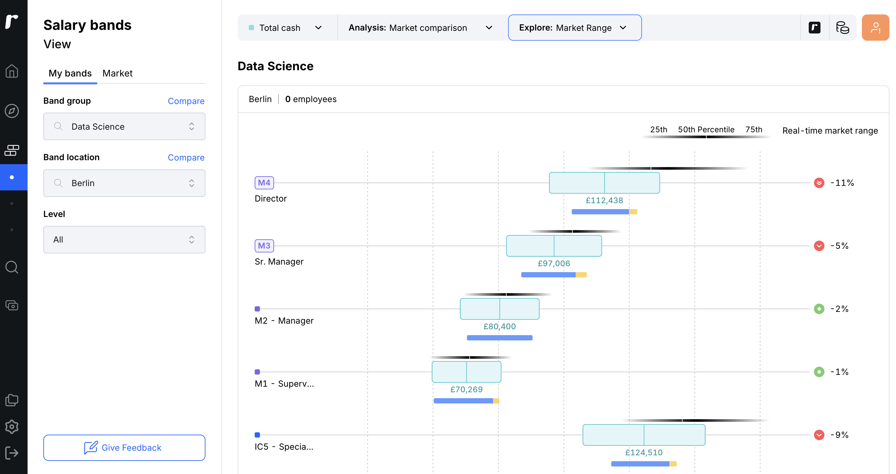896x474 pixels.
Task: Click Compare link next to Band group
Action: [186, 101]
